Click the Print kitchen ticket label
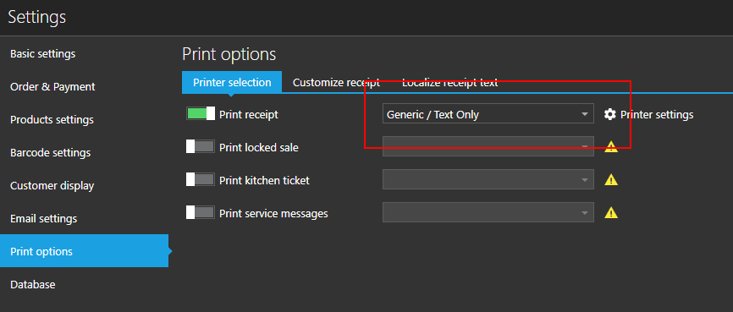This screenshot has width=733, height=312. 264,180
